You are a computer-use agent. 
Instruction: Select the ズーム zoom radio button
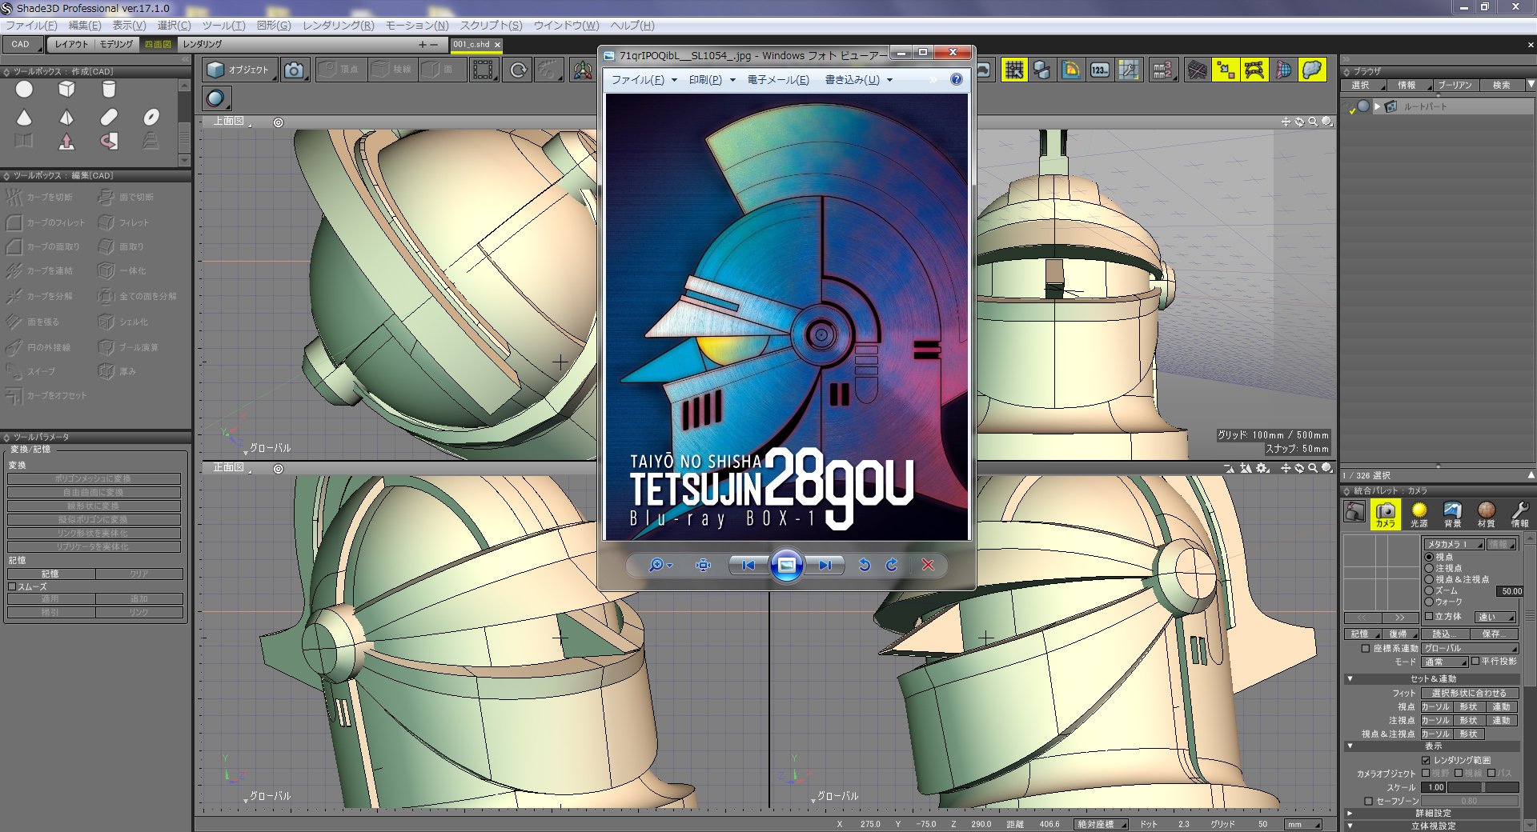(1429, 590)
